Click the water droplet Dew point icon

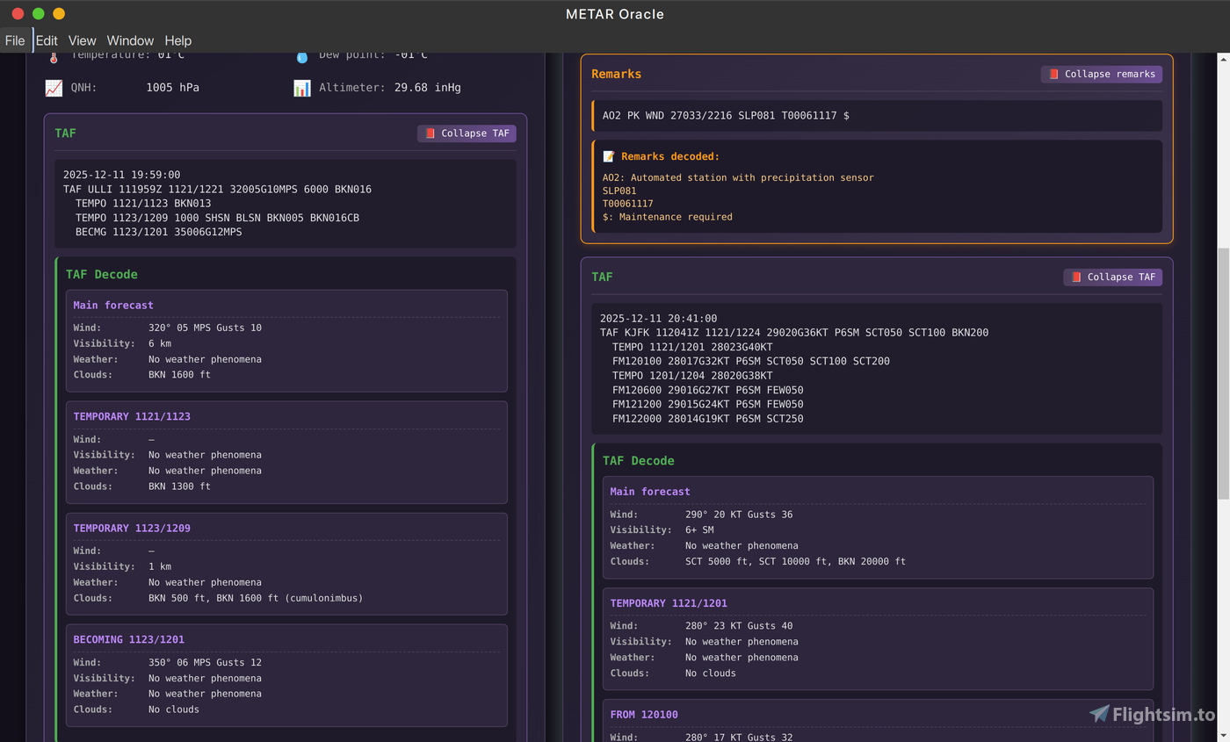pos(301,57)
